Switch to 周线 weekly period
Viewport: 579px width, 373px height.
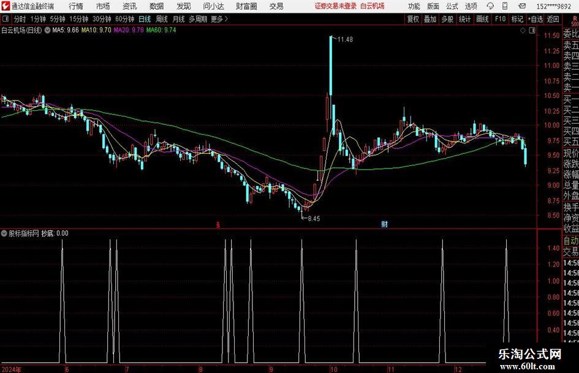(x=162, y=19)
